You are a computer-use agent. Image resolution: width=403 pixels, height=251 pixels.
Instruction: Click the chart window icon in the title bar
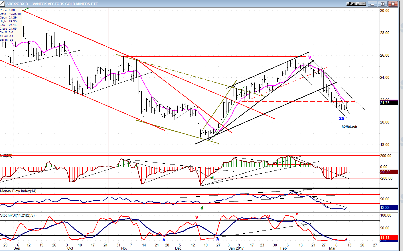(x=3, y=4)
